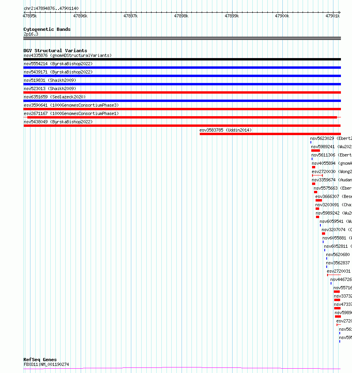Viewport: 352px width, 373px height.
Task: Click the nsv519831 (Shaikh2009) label
Action: pyautogui.click(x=50, y=80)
